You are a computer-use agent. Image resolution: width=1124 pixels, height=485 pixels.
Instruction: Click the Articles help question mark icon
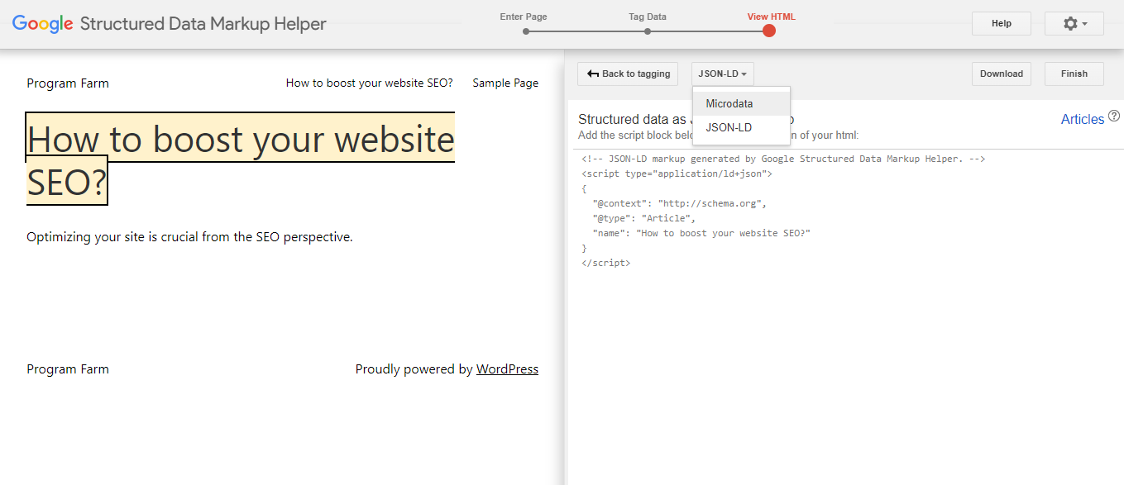[1114, 116]
